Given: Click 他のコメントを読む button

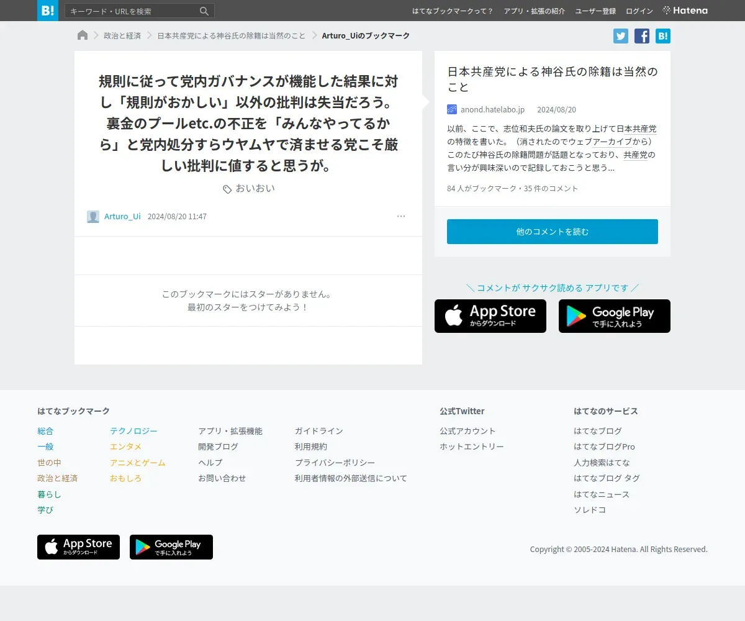Looking at the screenshot, I should coord(553,232).
